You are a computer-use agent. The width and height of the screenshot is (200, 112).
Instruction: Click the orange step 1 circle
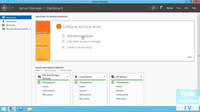tap(59, 26)
